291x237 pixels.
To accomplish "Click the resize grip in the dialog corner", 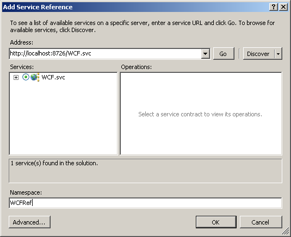I will pos(286,231).
